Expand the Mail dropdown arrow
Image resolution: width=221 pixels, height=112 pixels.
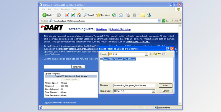tap(124, 15)
